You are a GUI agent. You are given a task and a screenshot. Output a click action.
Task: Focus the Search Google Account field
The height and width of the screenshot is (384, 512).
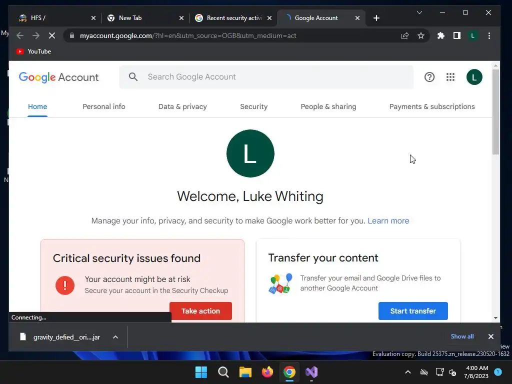click(x=266, y=76)
